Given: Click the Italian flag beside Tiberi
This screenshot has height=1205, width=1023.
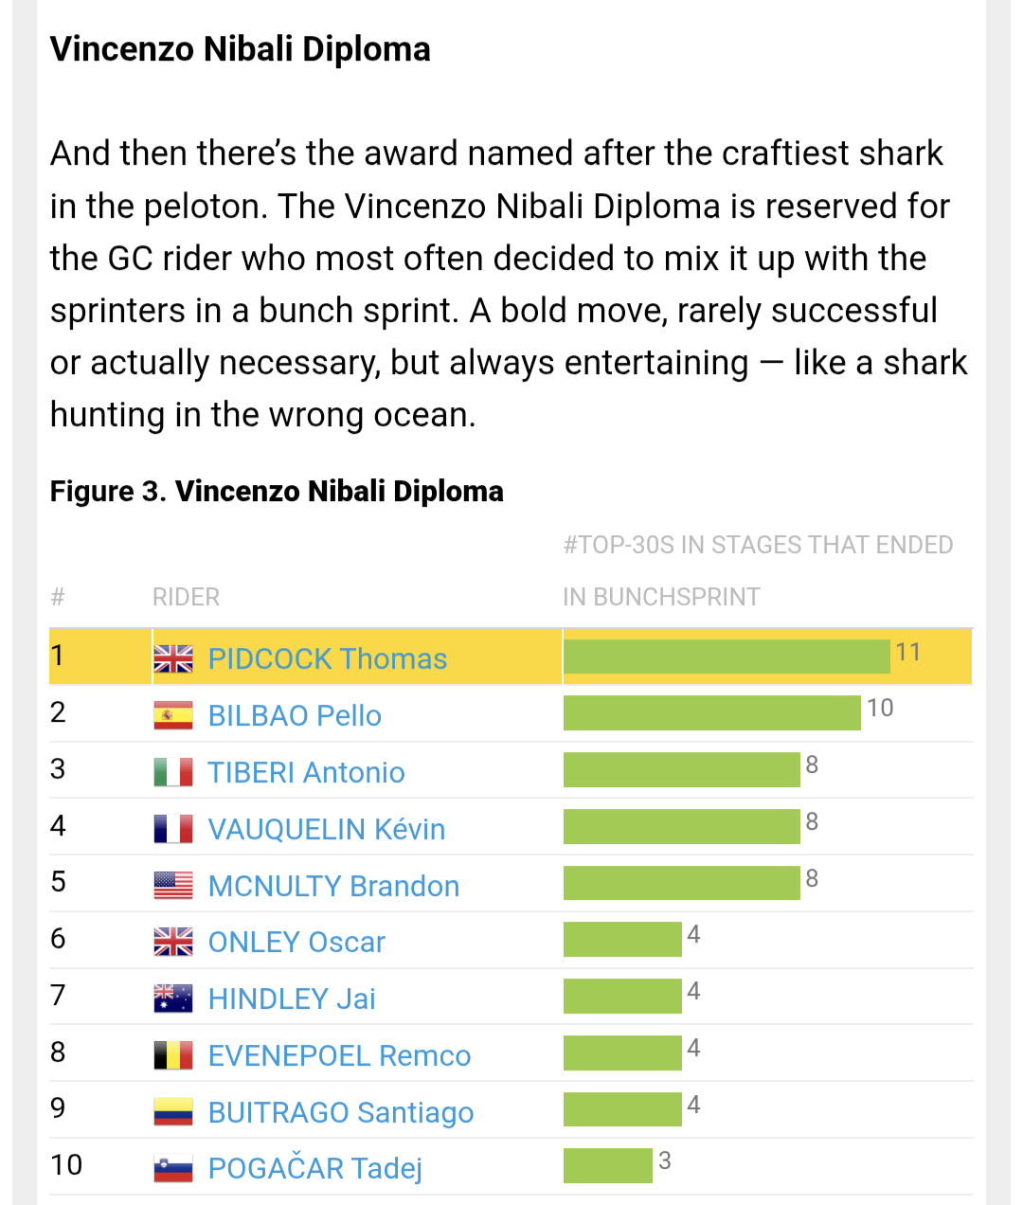Looking at the screenshot, I should click(173, 772).
